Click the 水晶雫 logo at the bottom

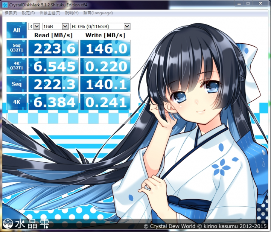click(26, 224)
